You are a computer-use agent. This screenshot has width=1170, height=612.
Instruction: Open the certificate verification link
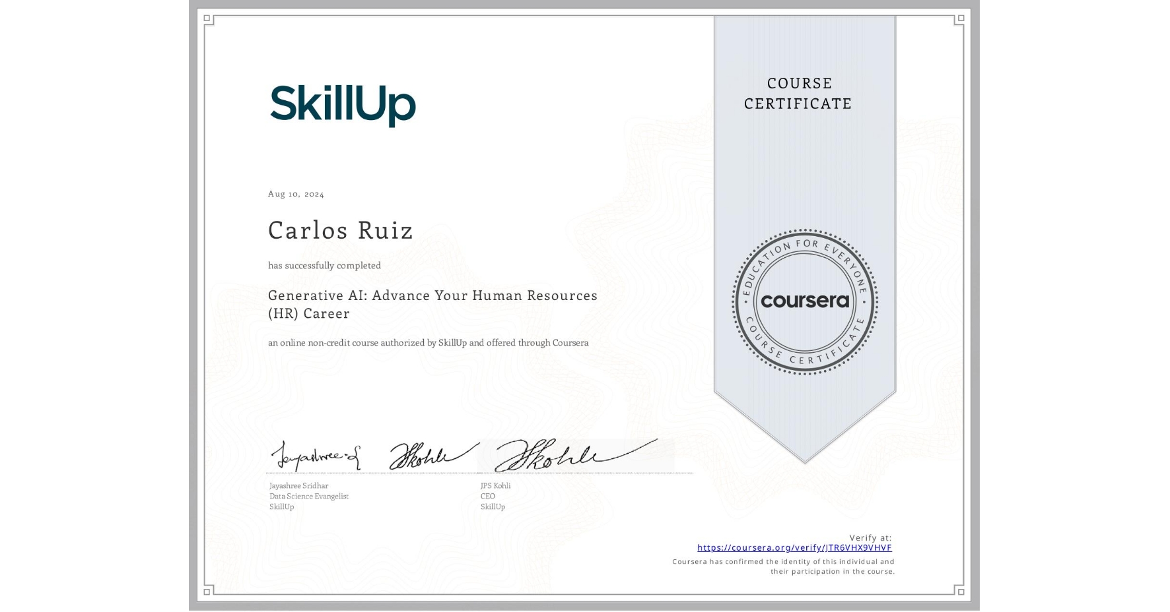point(794,547)
